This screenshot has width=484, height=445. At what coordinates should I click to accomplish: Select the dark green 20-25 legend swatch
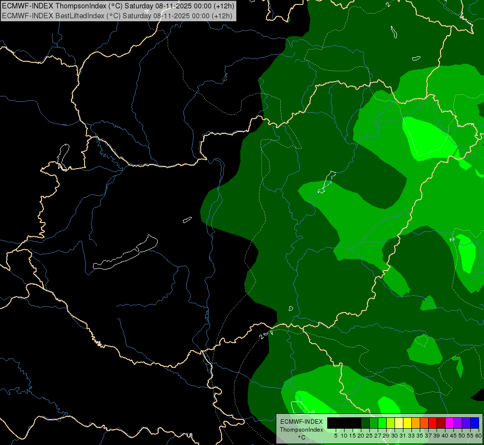365,423
